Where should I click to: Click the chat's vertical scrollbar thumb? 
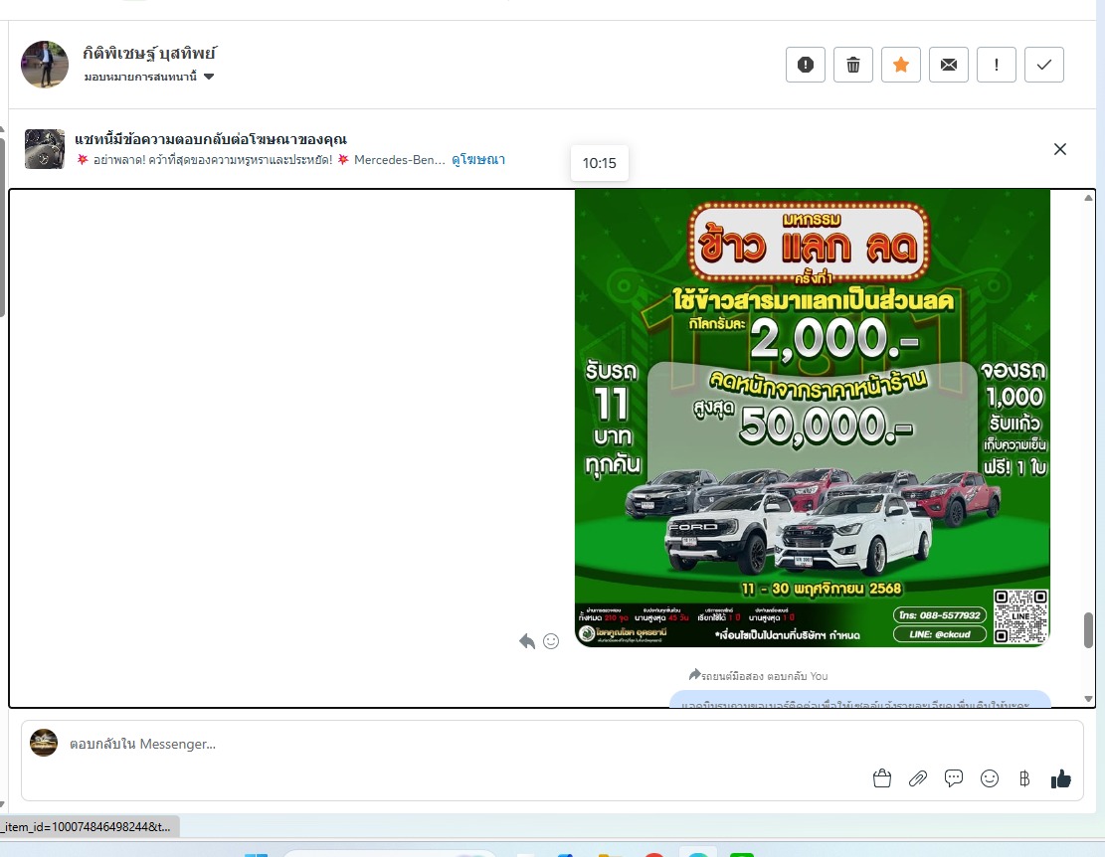tap(1088, 629)
